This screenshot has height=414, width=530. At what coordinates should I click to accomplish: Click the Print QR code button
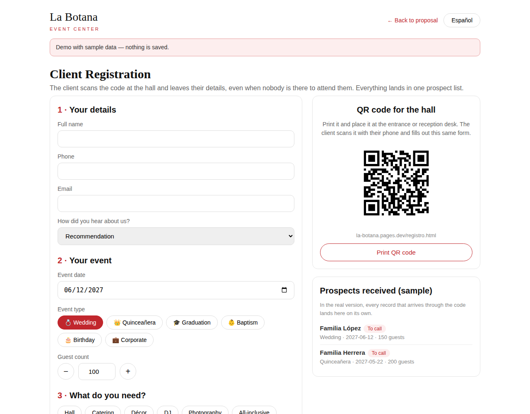(x=396, y=253)
